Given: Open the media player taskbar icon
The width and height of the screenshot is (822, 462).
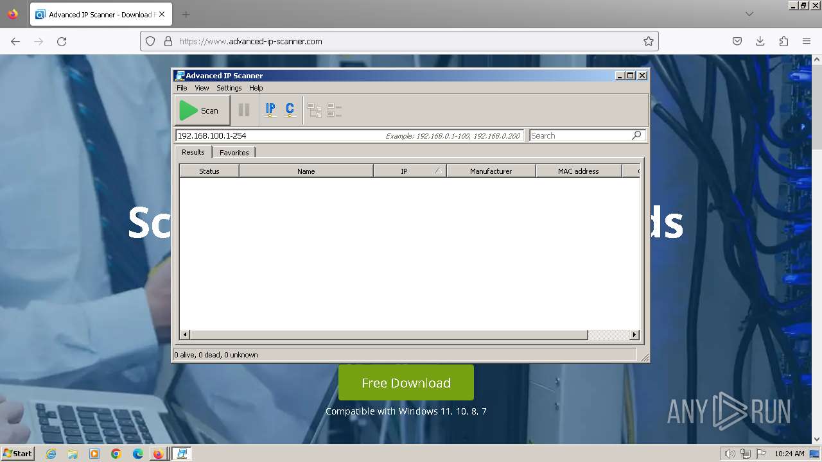Looking at the screenshot, I should pos(94,454).
